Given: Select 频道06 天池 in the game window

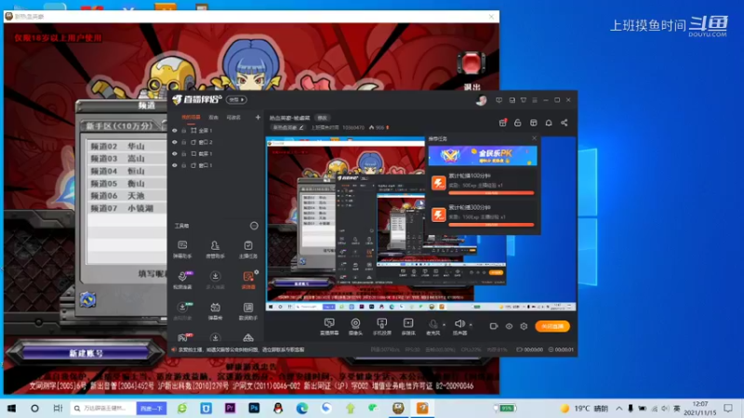Looking at the screenshot, I should coord(126,195).
